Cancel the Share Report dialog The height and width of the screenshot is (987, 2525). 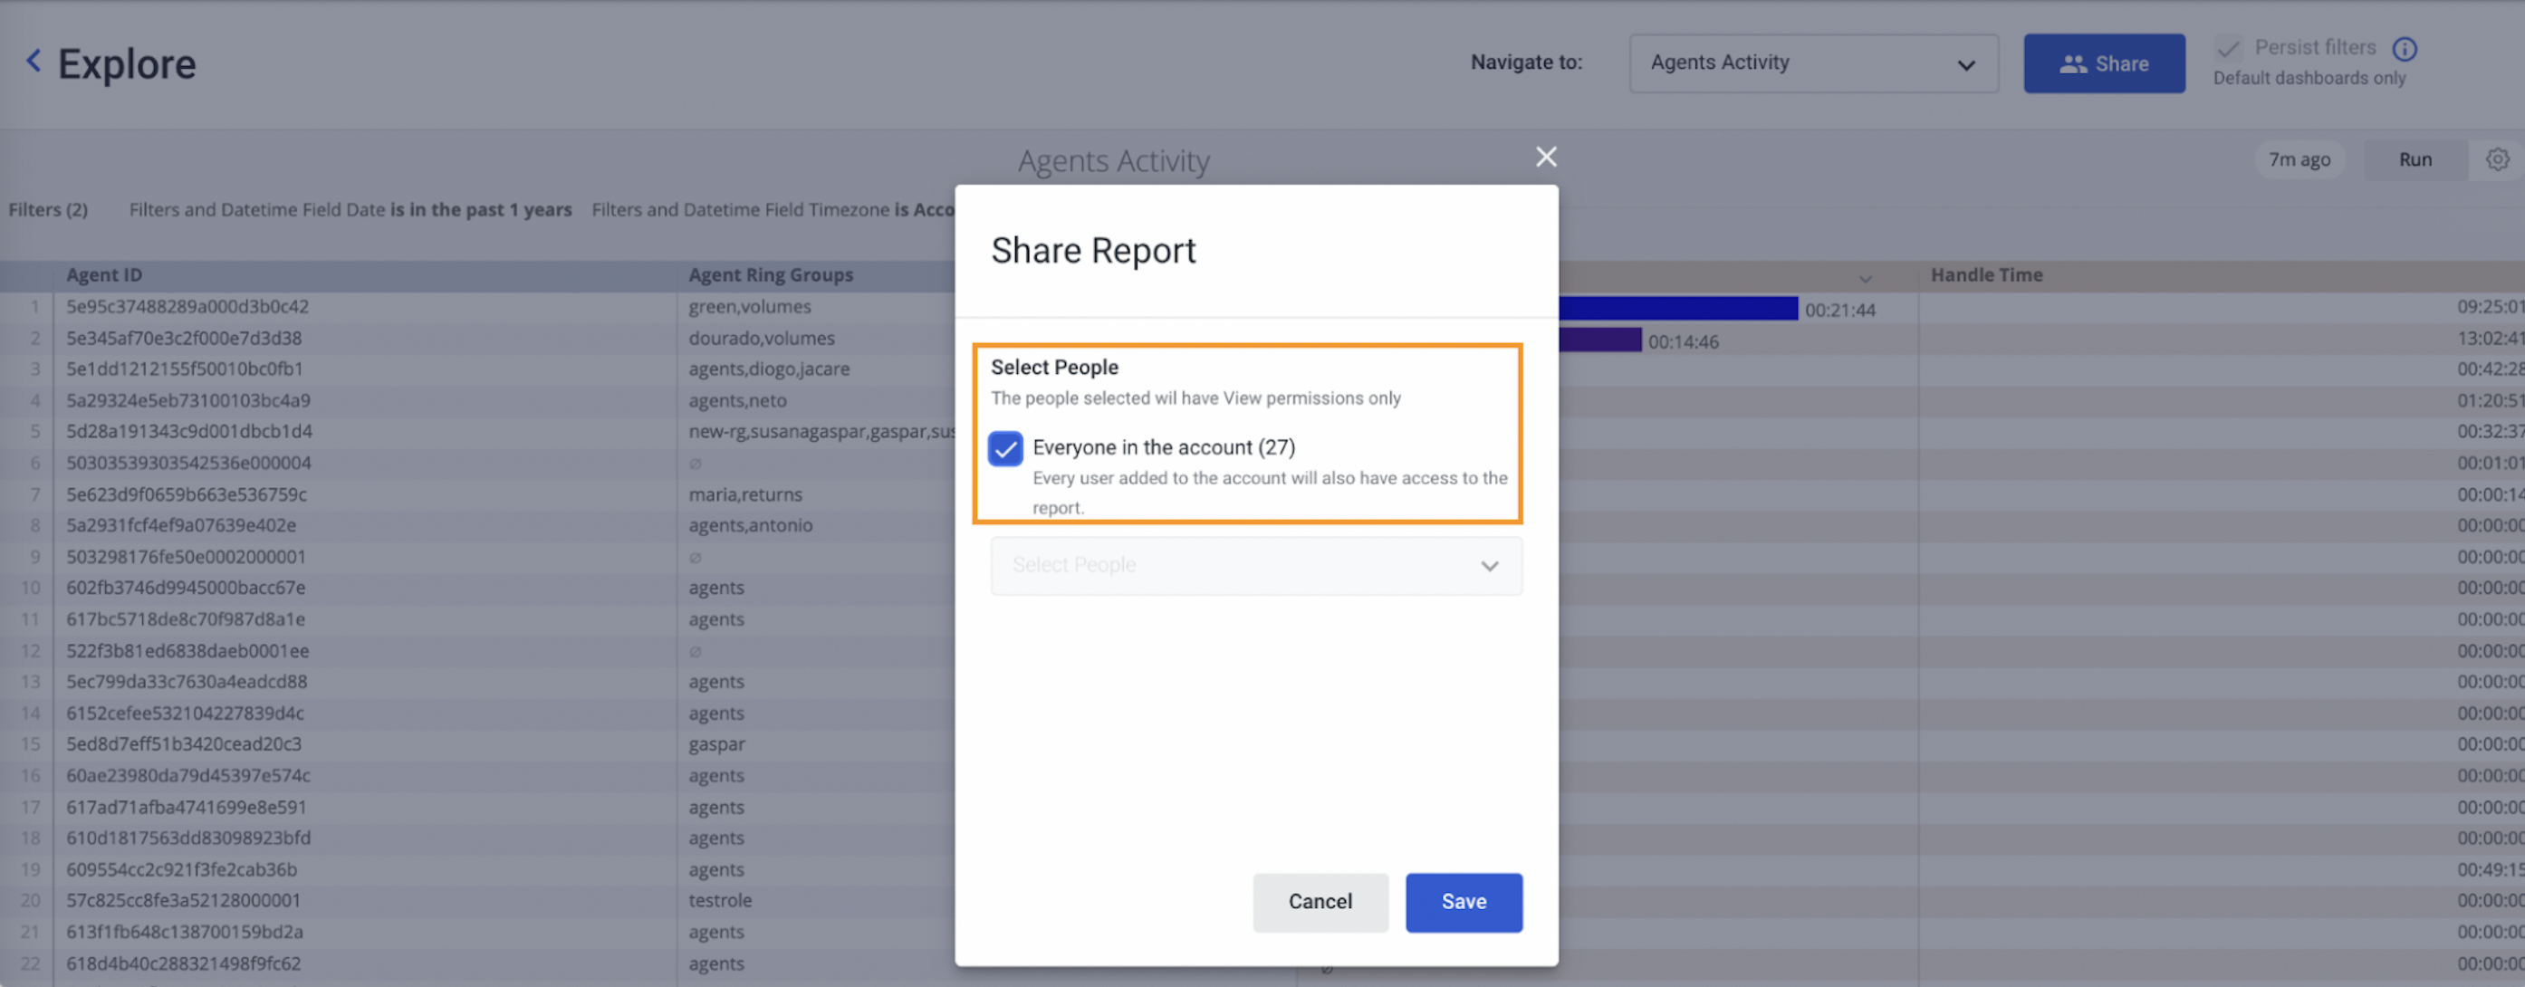click(1320, 902)
